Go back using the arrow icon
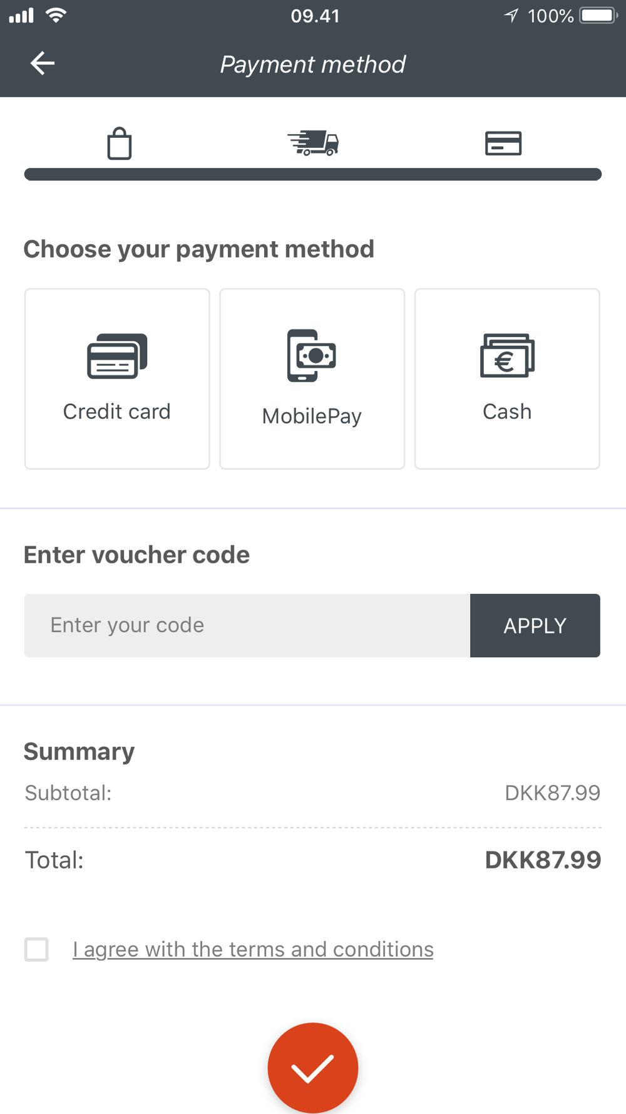This screenshot has height=1114, width=626. 43,63
